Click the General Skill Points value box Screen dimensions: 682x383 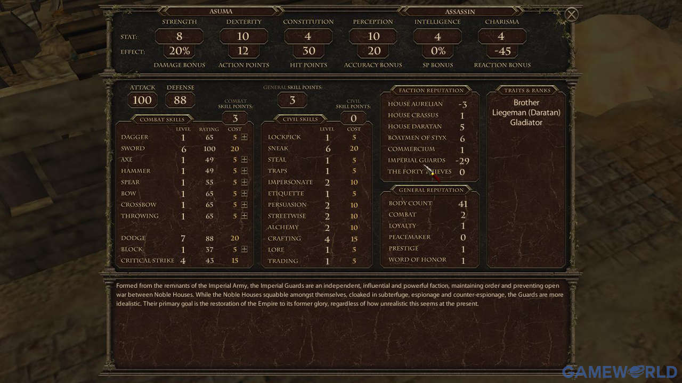293,100
